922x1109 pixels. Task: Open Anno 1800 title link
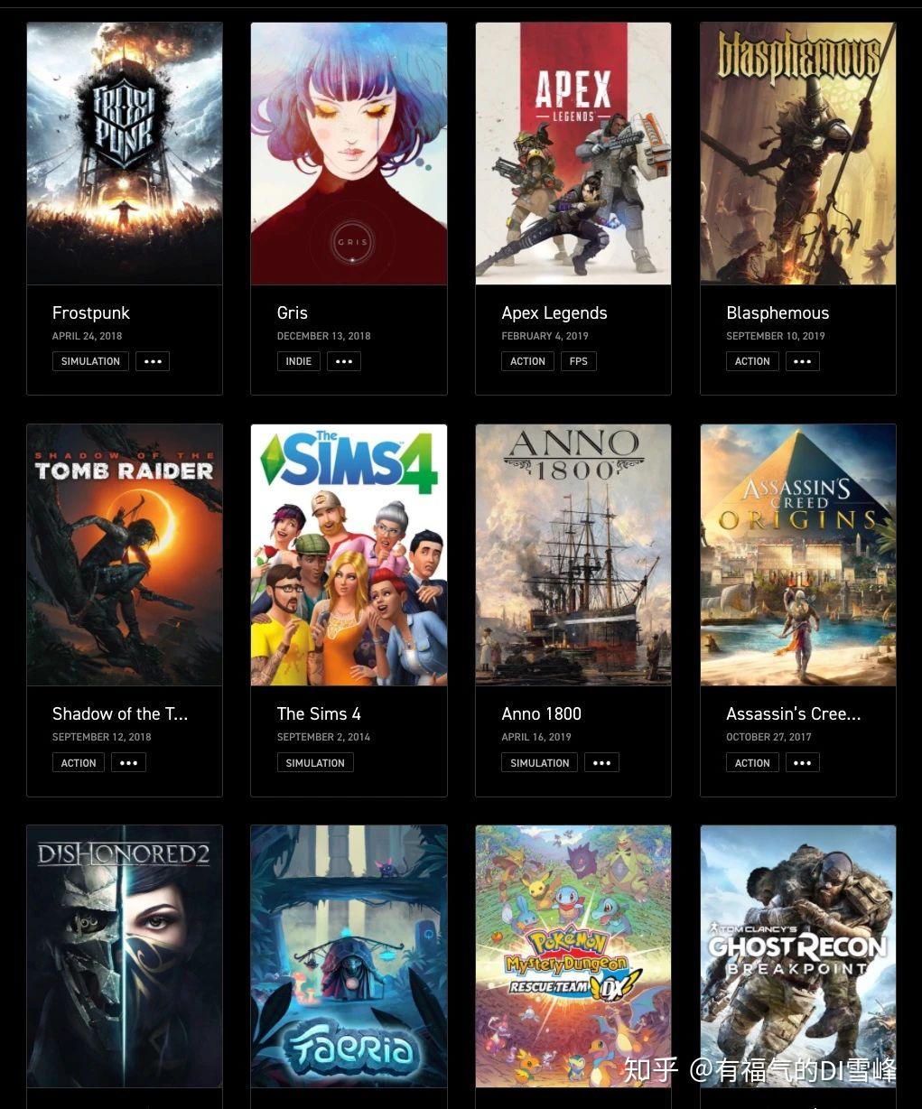coord(542,713)
